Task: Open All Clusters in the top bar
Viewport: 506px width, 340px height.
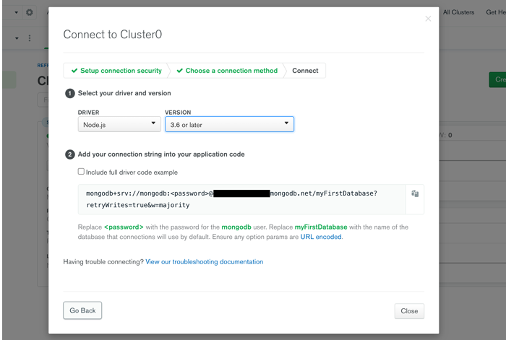Action: 458,12
